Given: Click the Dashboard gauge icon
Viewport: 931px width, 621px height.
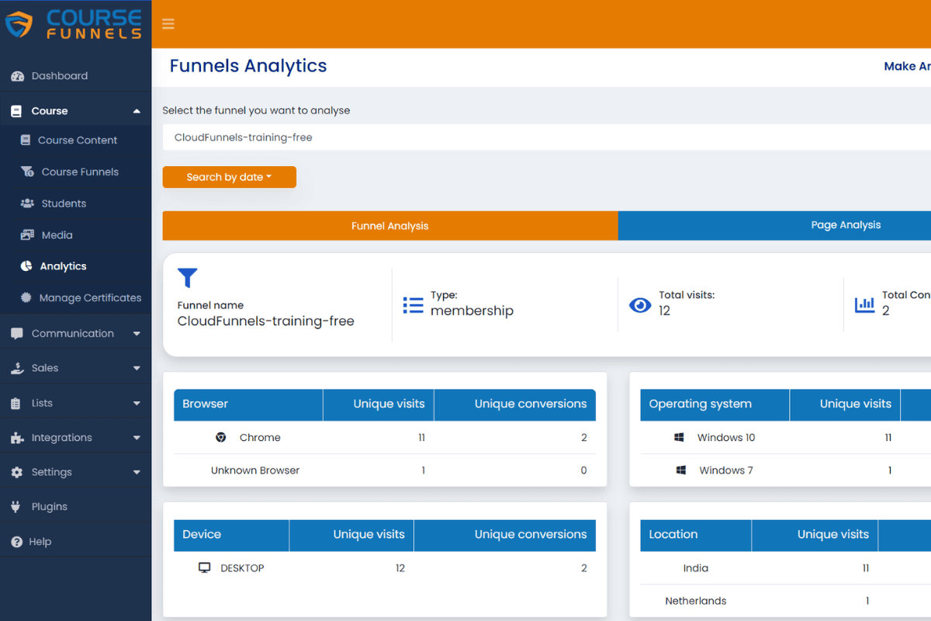Looking at the screenshot, I should pos(17,76).
